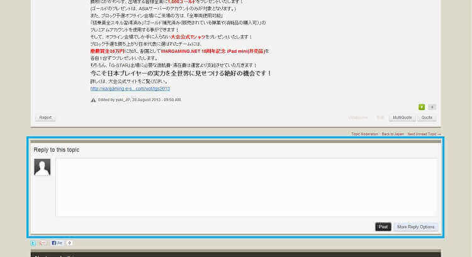Image resolution: width=472 pixels, height=257 pixels.
Task: Click the faded Edit link on the post
Action: pyautogui.click(x=380, y=118)
